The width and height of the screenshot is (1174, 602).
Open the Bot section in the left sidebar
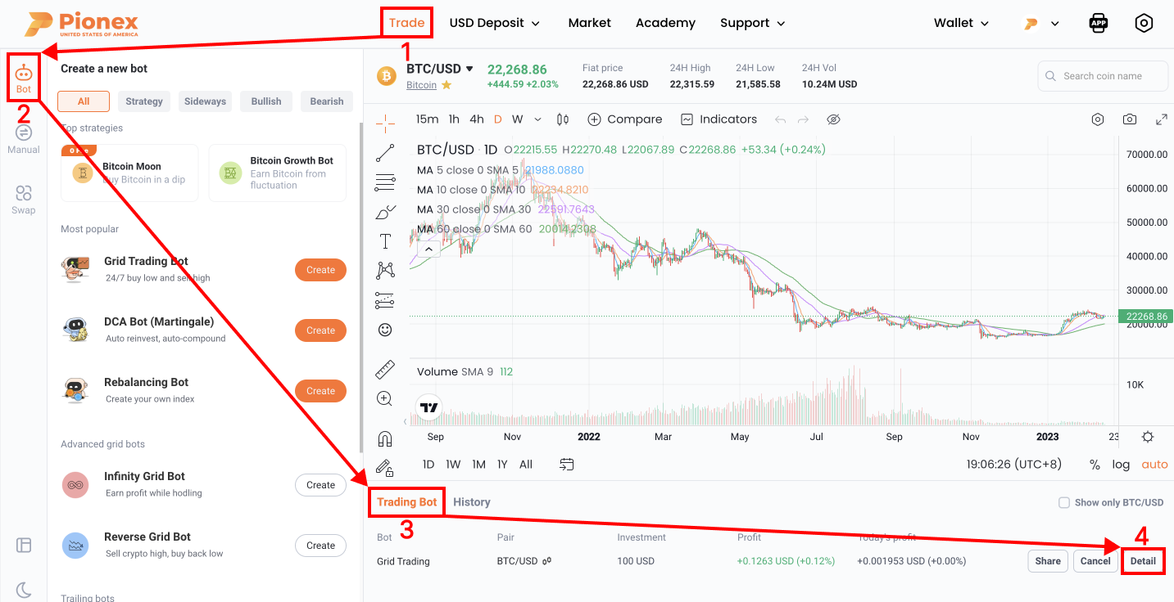pos(24,76)
